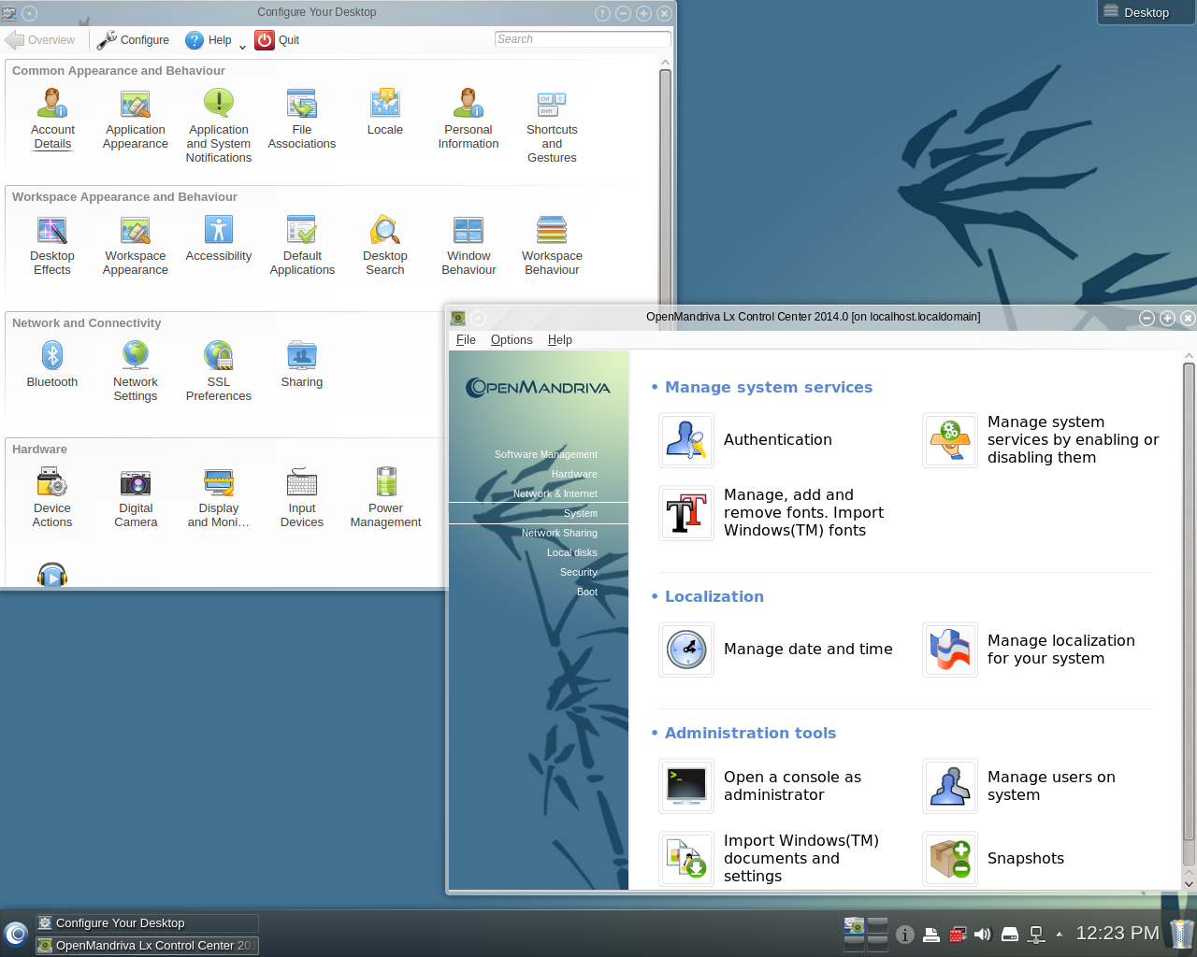Viewport: 1197px width, 957px height.
Task: Open the application launcher menu
Action: [16, 934]
